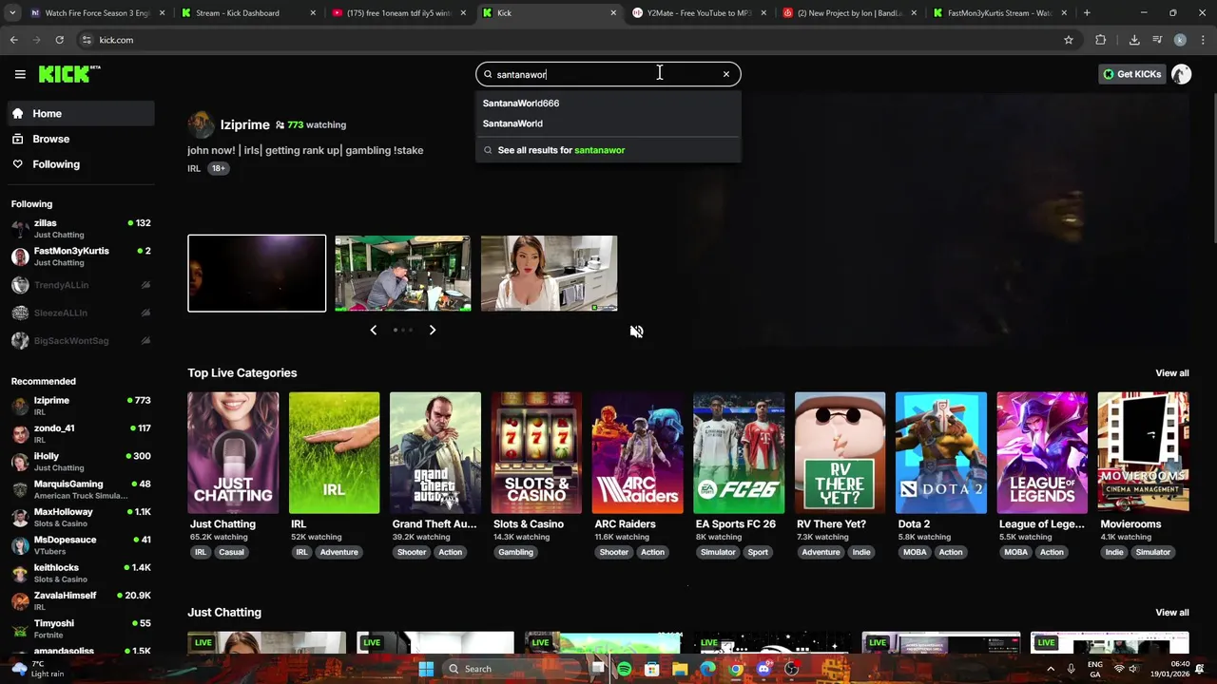Viewport: 1217px width, 684px height.
Task: Go to the next featured stream arrow
Action: (433, 330)
